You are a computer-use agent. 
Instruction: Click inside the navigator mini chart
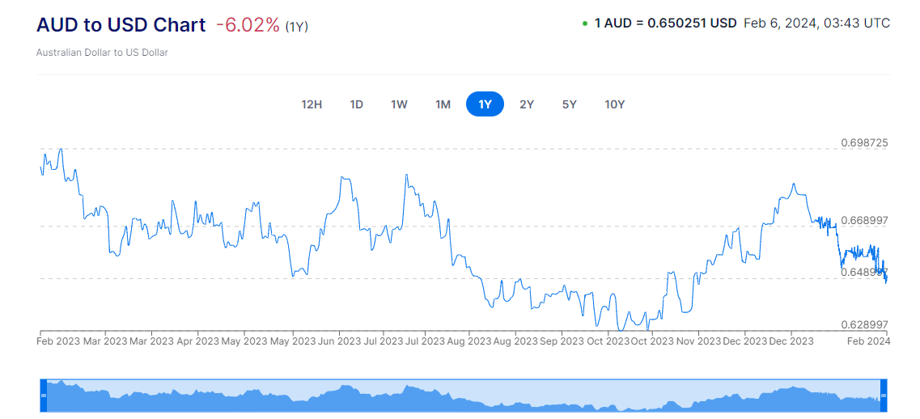click(461, 396)
